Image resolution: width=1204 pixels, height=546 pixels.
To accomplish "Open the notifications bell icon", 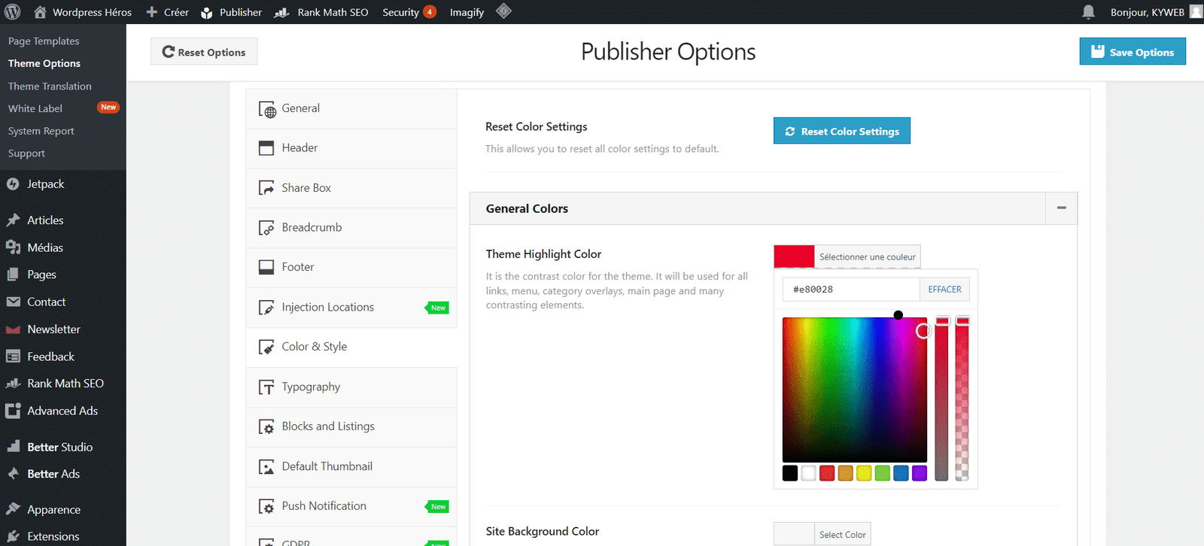I will coord(1088,12).
